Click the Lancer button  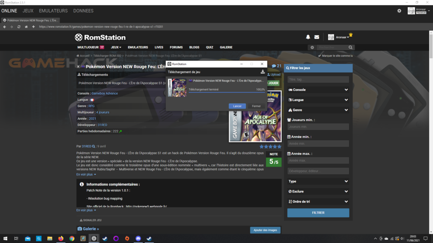click(237, 106)
